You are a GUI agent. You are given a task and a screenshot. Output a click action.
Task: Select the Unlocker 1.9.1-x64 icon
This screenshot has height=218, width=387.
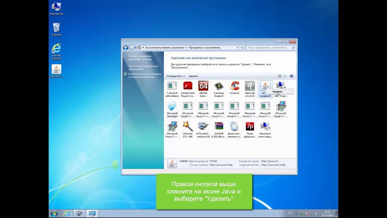[187, 130]
